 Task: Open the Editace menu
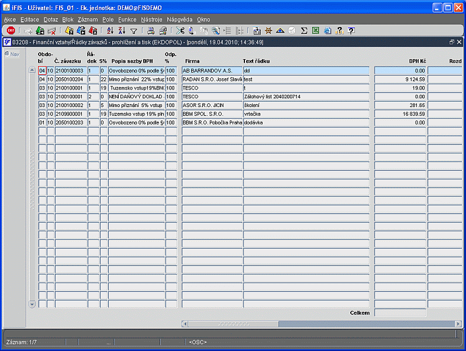coord(30,20)
